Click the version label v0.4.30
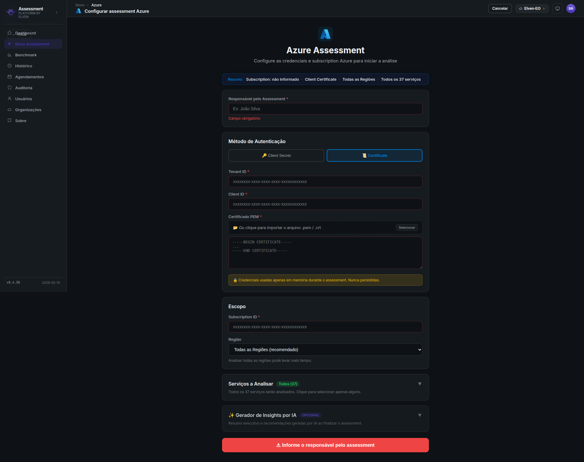Image resolution: width=584 pixels, height=462 pixels. point(13,283)
